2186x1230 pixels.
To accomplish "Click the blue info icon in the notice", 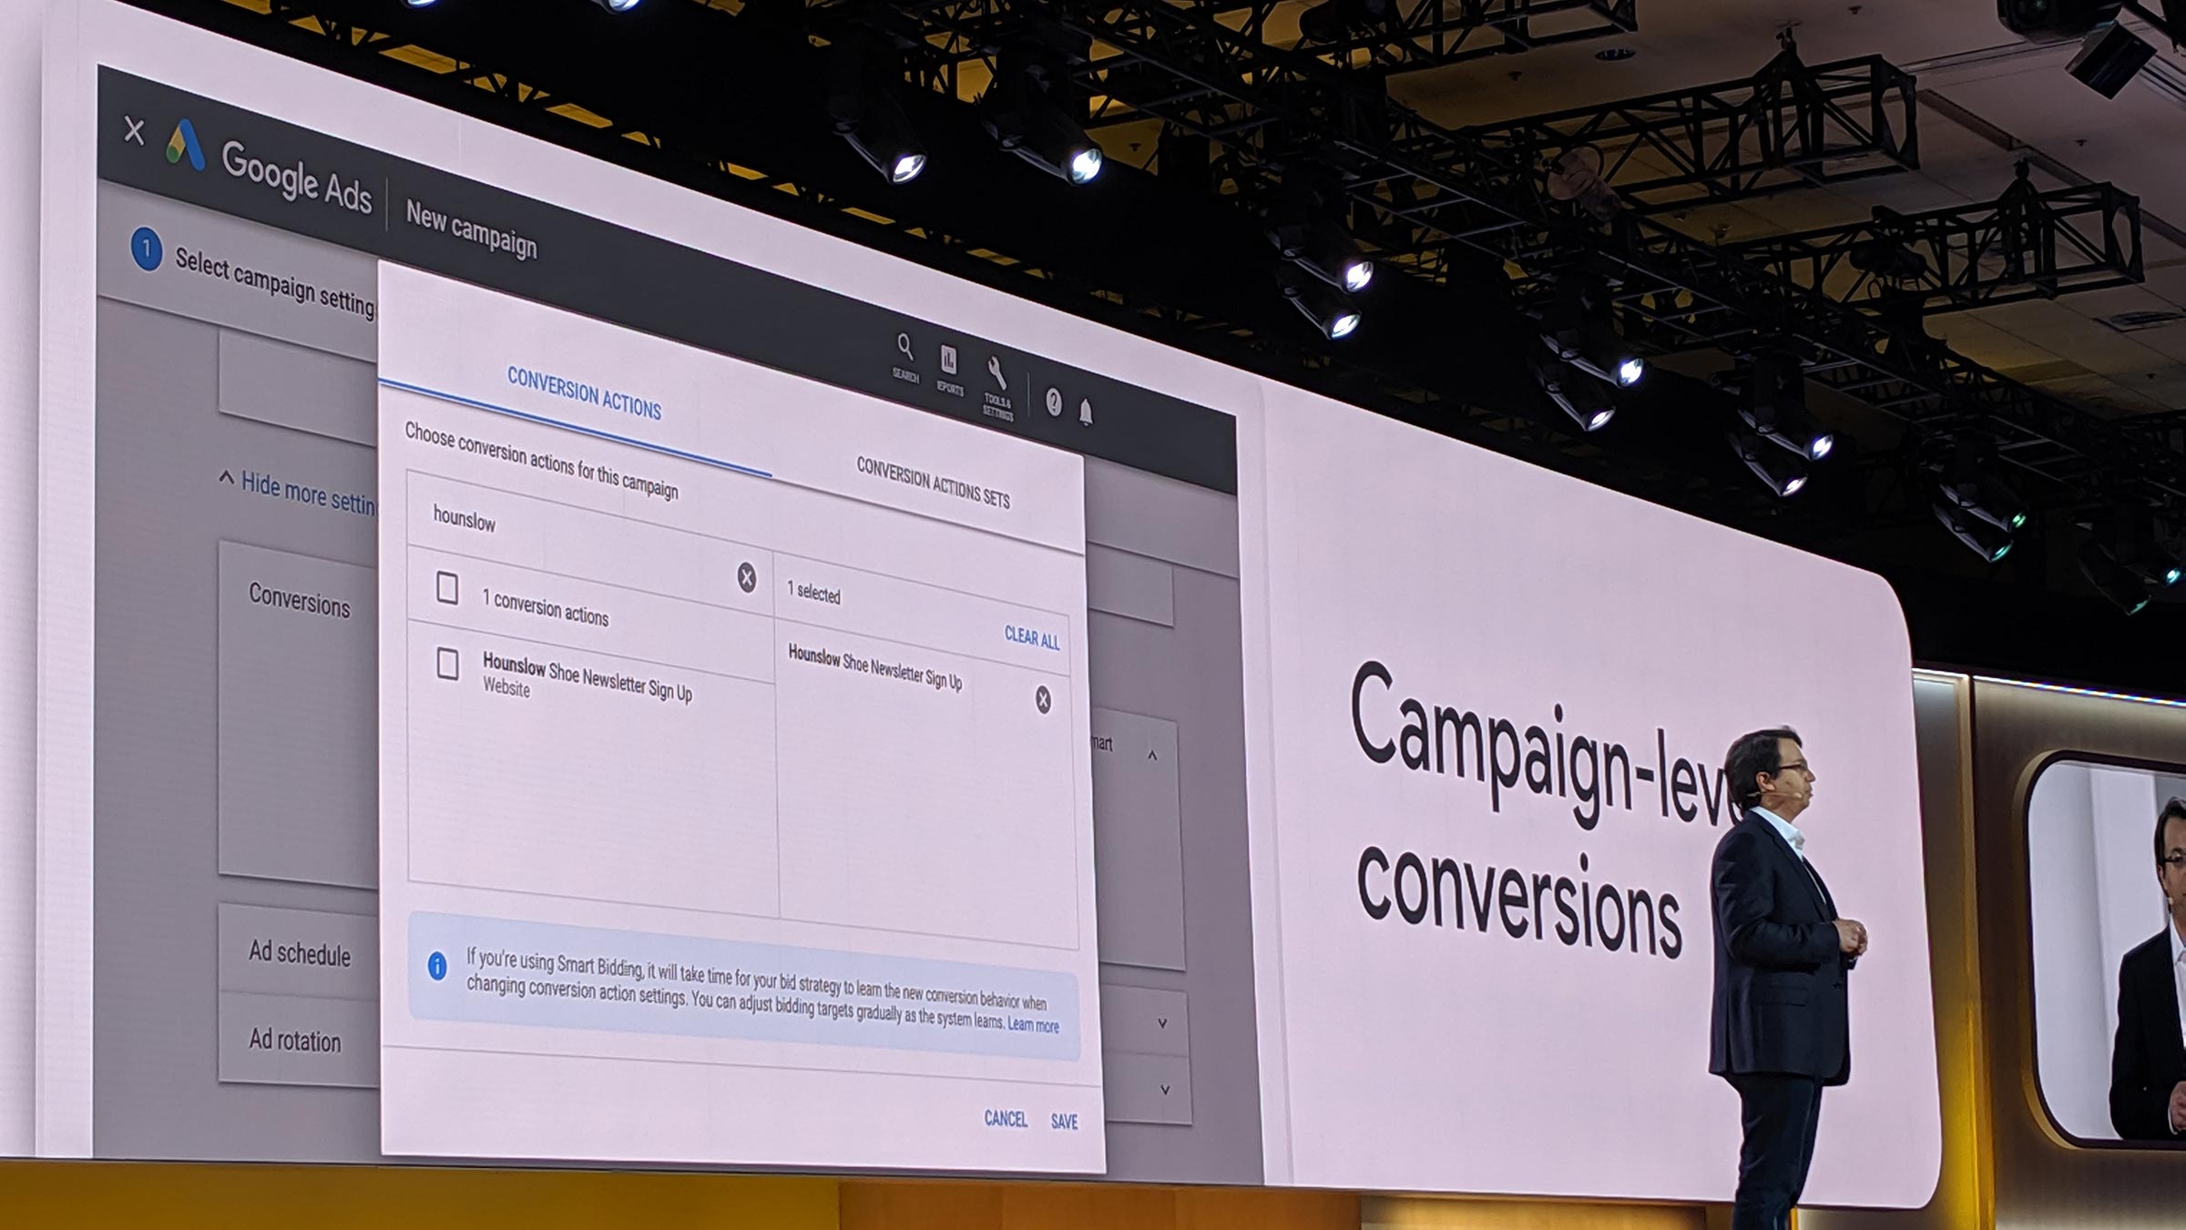I will point(437,966).
